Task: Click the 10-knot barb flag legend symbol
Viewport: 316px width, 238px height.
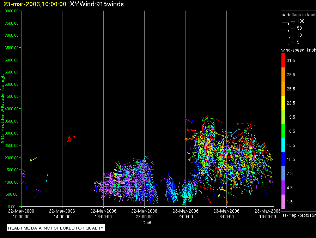Action: point(286,37)
